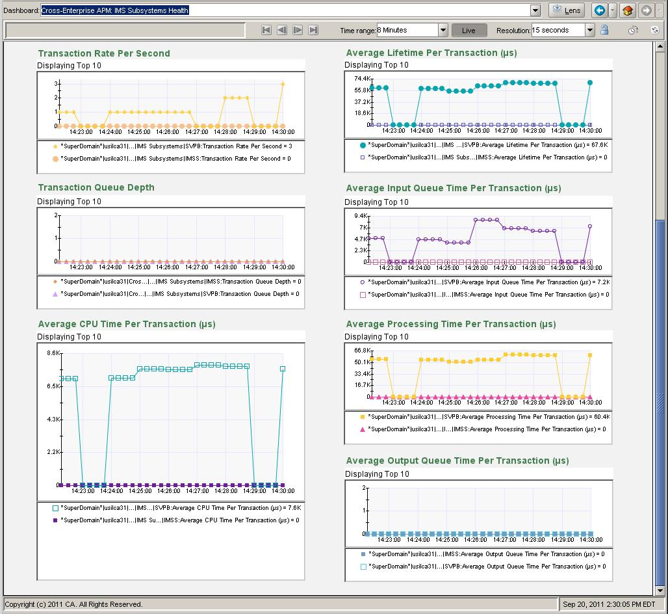This screenshot has height=614, width=668.
Task: Click the refresh icon in toolbar
Action: click(655, 30)
